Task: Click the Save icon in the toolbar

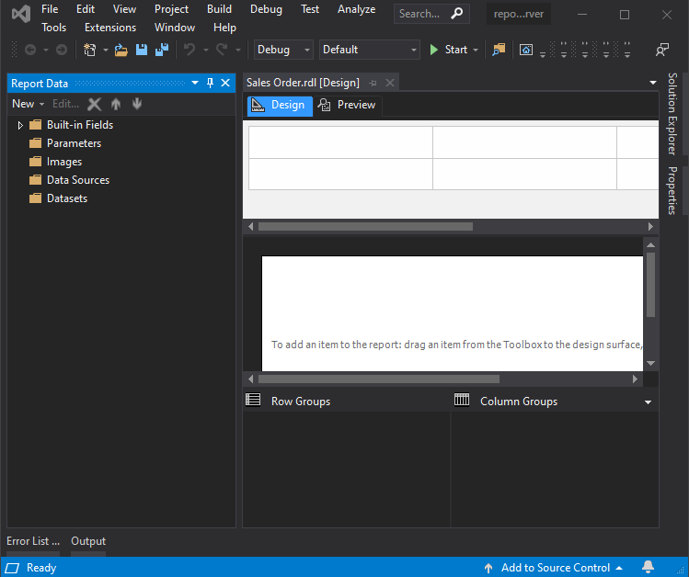Action: [141, 50]
